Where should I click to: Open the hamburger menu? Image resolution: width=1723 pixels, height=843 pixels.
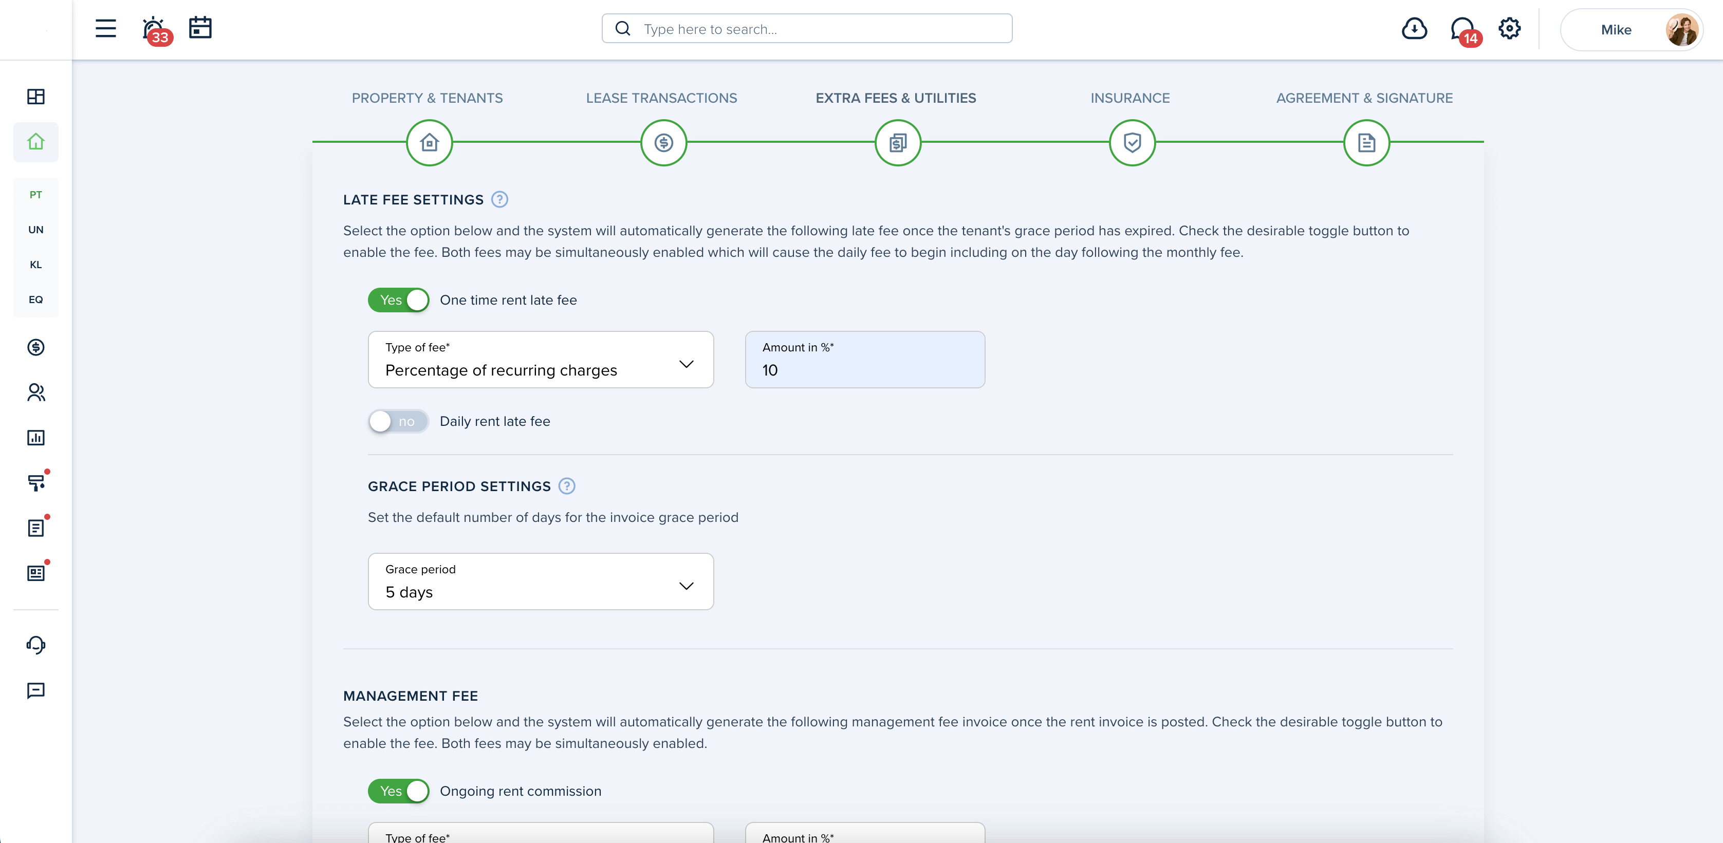106,29
